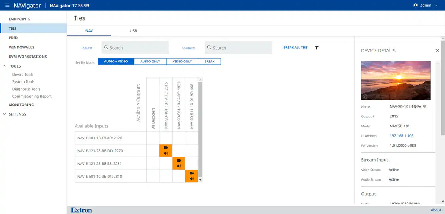Open IP address 192.168.1.106 link

pyautogui.click(x=402, y=135)
